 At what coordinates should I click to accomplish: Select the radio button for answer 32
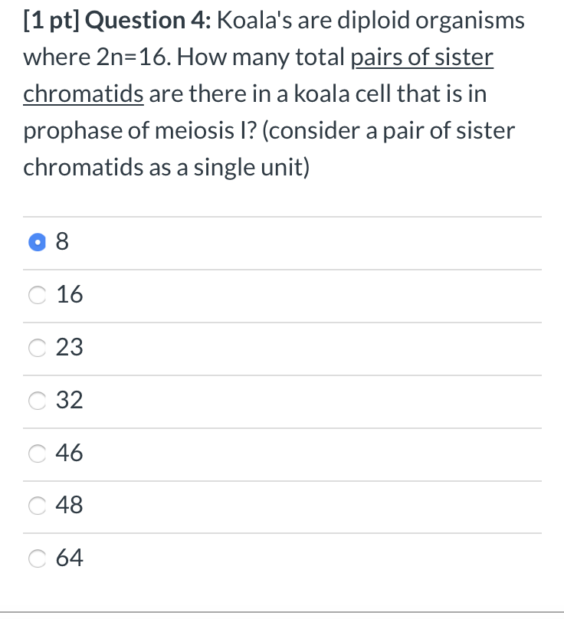coord(37,400)
